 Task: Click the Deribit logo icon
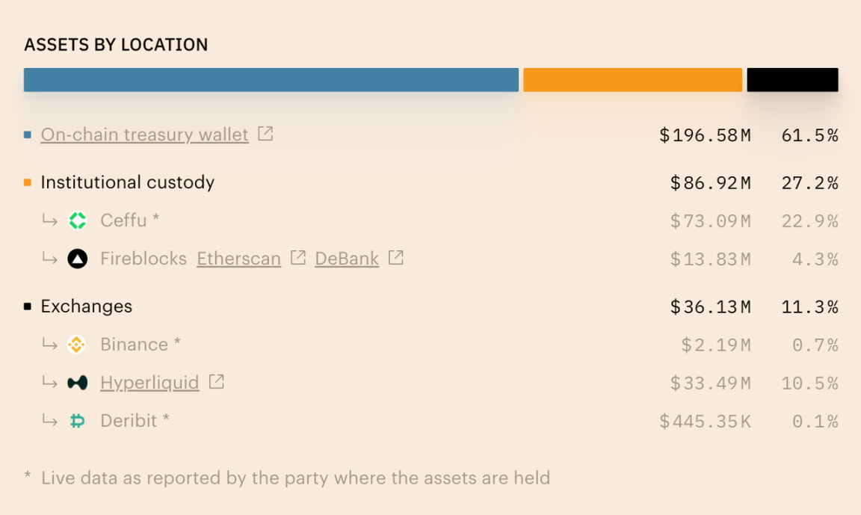[78, 421]
